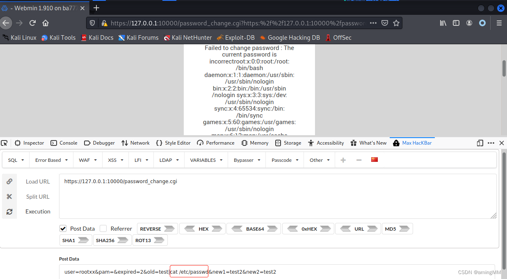The image size is (507, 279).
Task: Open the Firefox hamburger menu
Action: click(499, 23)
